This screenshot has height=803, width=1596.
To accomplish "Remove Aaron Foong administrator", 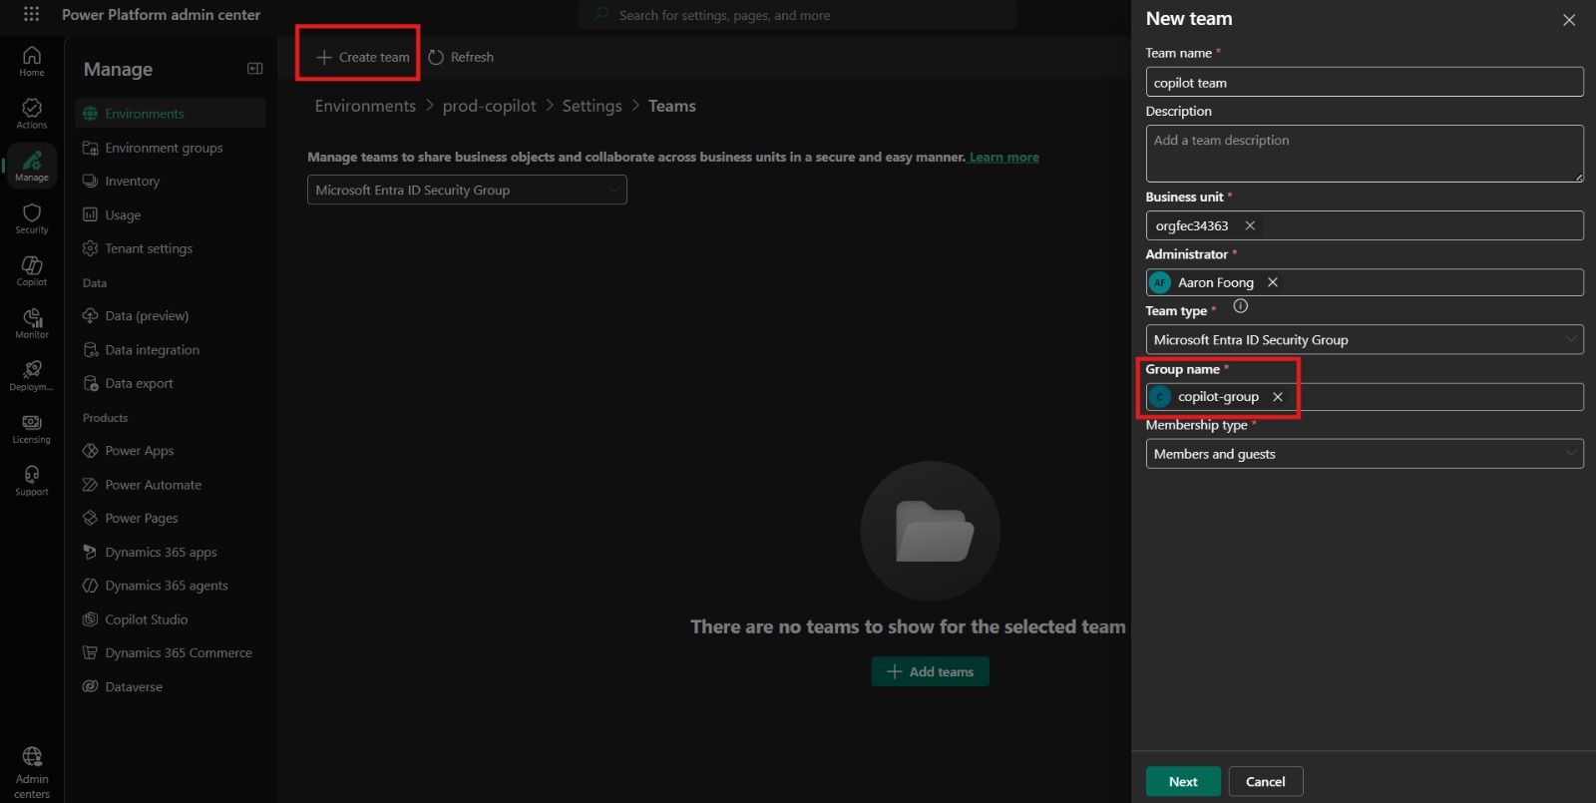I will point(1273,282).
